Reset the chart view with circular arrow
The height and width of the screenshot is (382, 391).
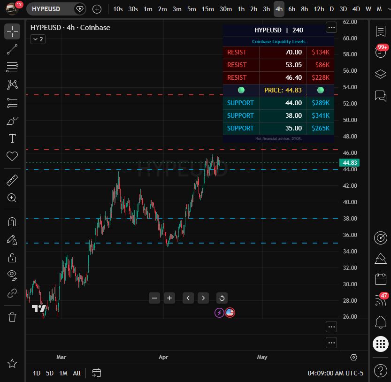(x=222, y=298)
